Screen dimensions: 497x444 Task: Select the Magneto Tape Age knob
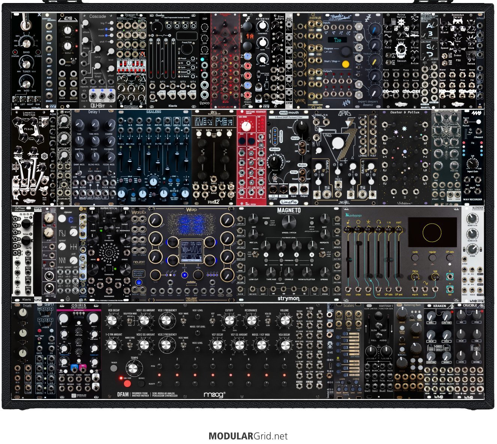coord(271,272)
